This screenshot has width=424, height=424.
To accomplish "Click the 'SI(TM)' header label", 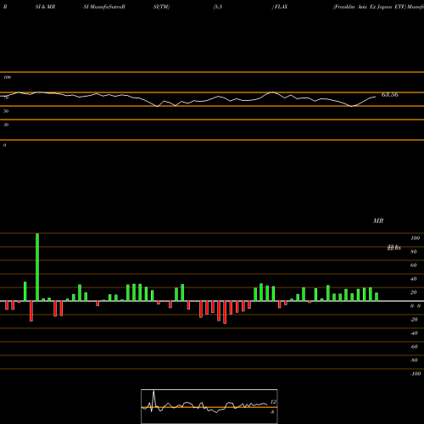I will click(x=162, y=7).
